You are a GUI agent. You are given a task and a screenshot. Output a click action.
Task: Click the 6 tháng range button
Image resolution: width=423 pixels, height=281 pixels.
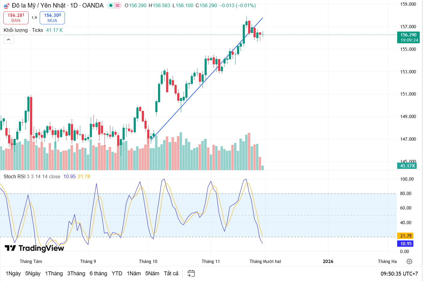[x=98, y=273]
